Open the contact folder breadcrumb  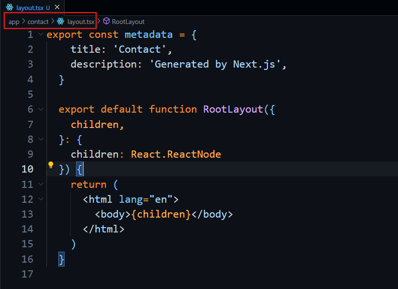click(38, 22)
